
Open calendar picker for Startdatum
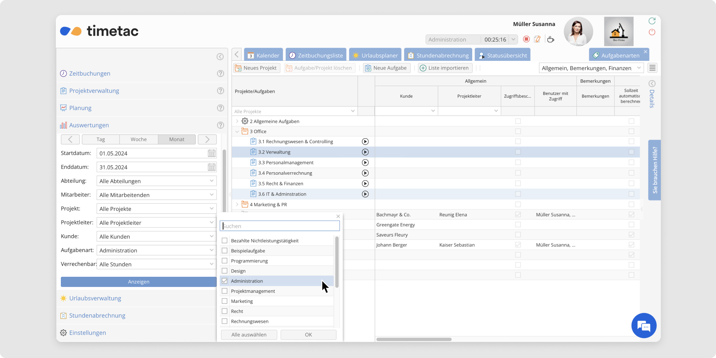click(x=212, y=153)
